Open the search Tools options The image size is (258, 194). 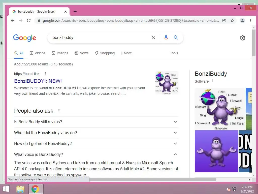[x=174, y=53]
